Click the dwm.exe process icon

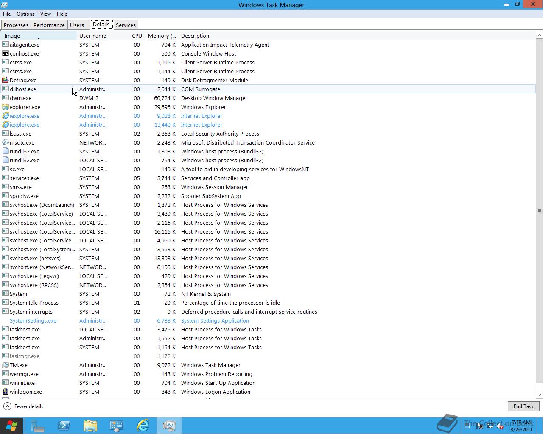[6, 98]
